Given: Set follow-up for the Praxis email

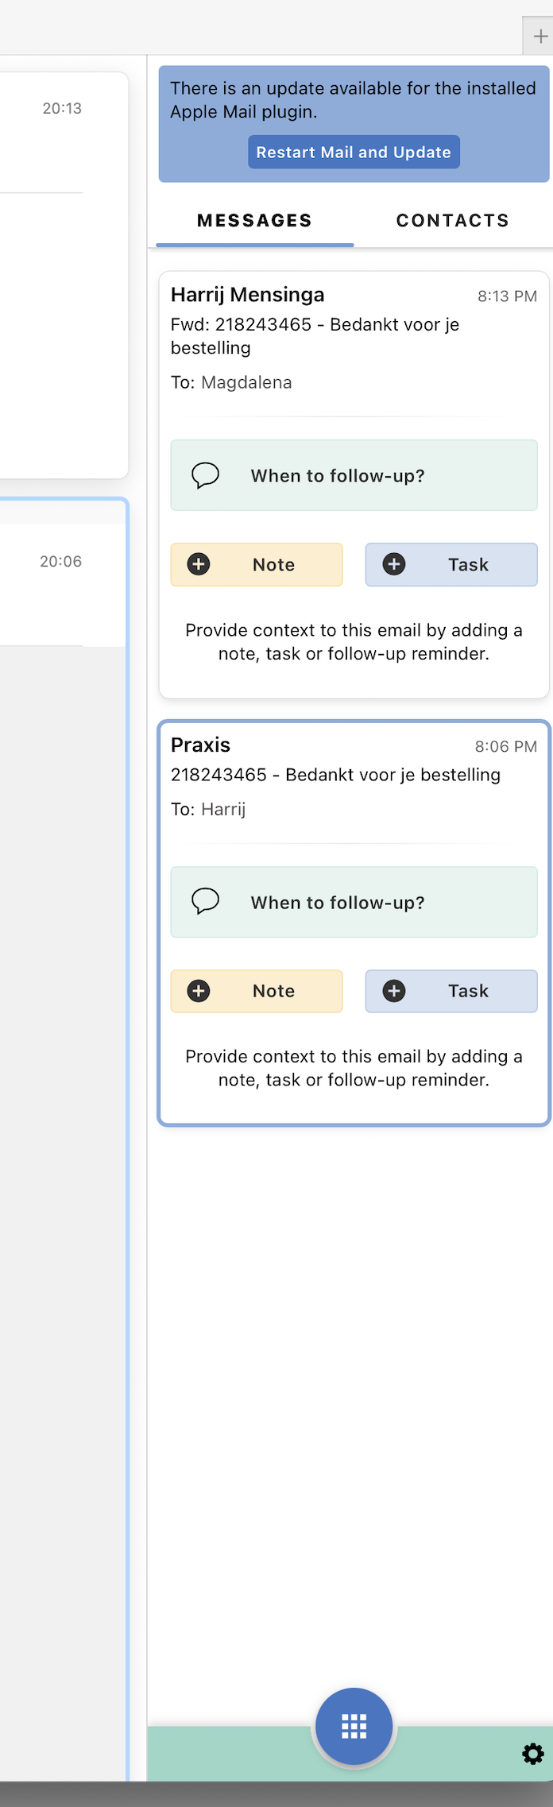Looking at the screenshot, I should [354, 902].
